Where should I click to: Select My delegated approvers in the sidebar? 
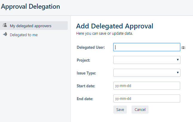[x=30, y=26]
